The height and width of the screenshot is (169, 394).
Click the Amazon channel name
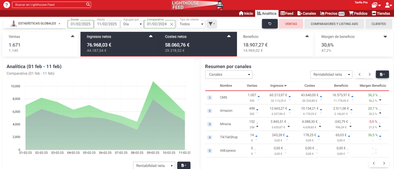(226, 111)
